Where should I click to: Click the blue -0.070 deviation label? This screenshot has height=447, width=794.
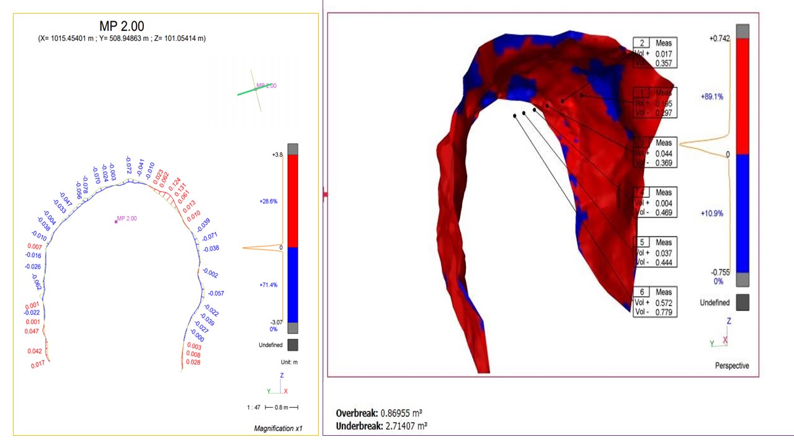[96, 176]
